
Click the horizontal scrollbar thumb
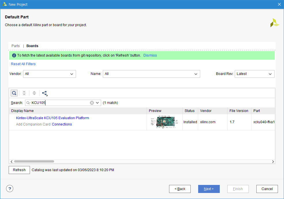34,161
